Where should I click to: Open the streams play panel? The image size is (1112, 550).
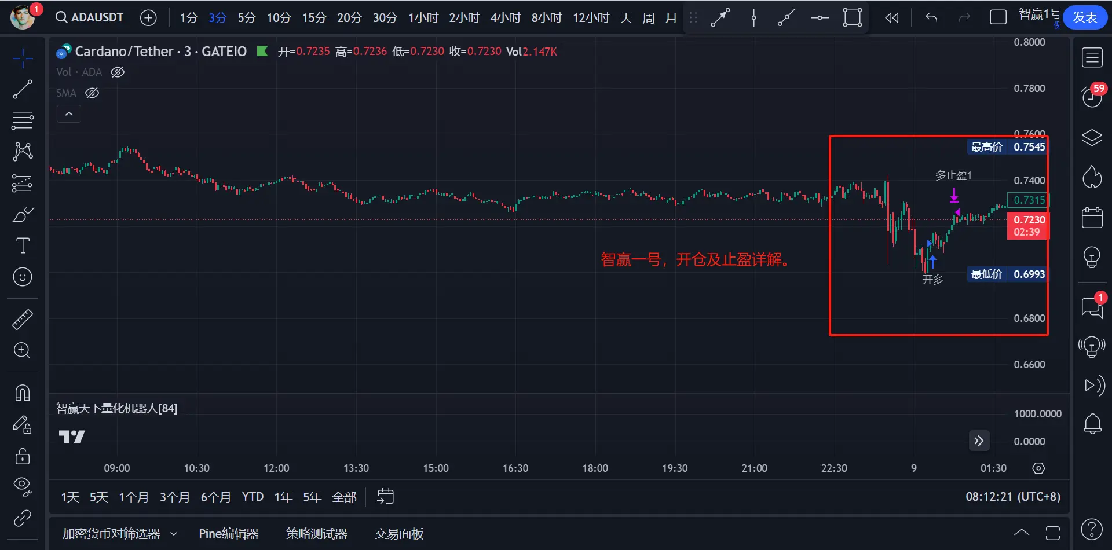(1094, 386)
